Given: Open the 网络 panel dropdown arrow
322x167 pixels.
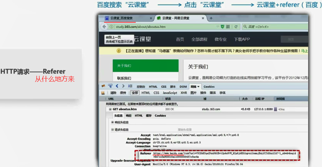Looking at the screenshot, I should point(198,87).
